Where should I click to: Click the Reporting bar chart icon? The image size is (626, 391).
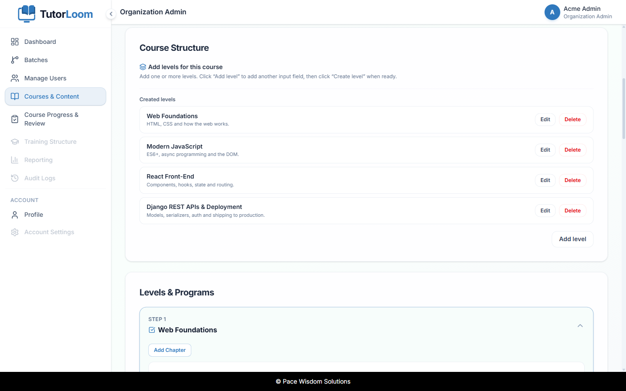click(x=15, y=160)
